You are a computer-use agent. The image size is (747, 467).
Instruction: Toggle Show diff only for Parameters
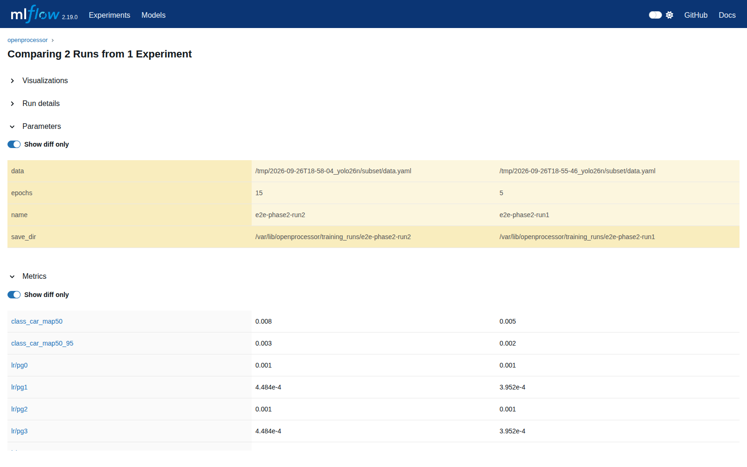coord(14,144)
